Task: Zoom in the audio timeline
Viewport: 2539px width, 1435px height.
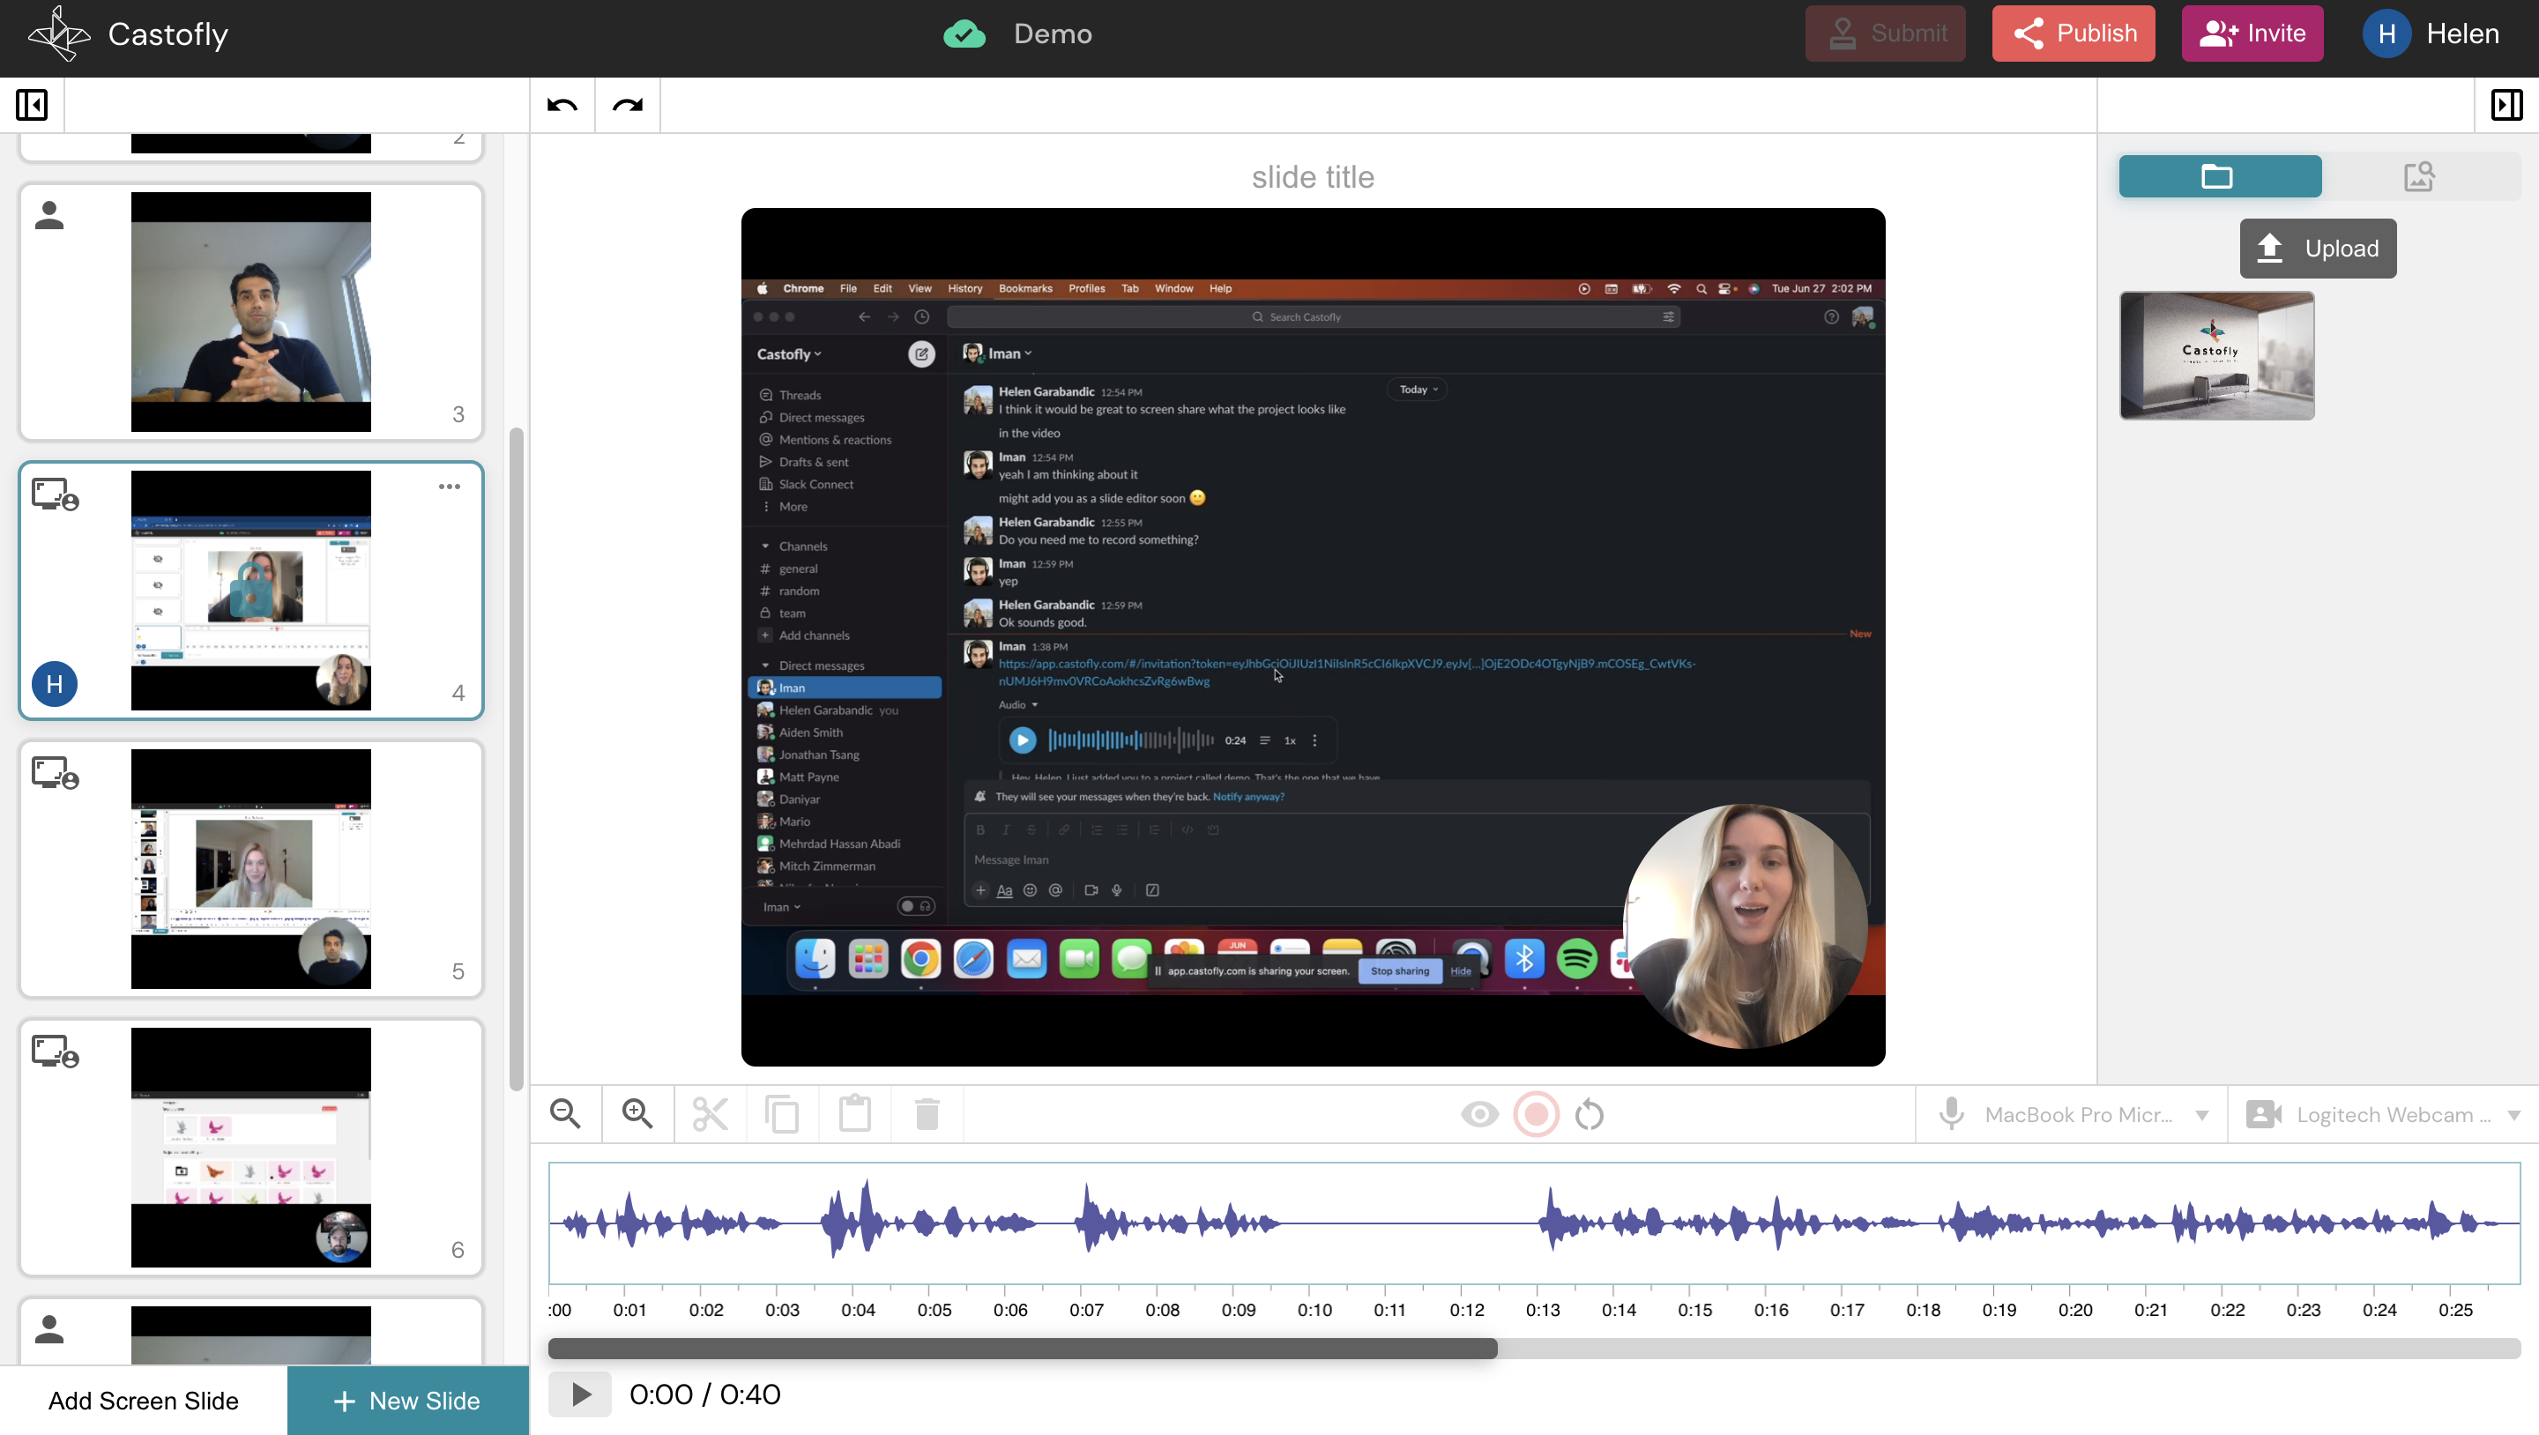Action: pos(637,1115)
